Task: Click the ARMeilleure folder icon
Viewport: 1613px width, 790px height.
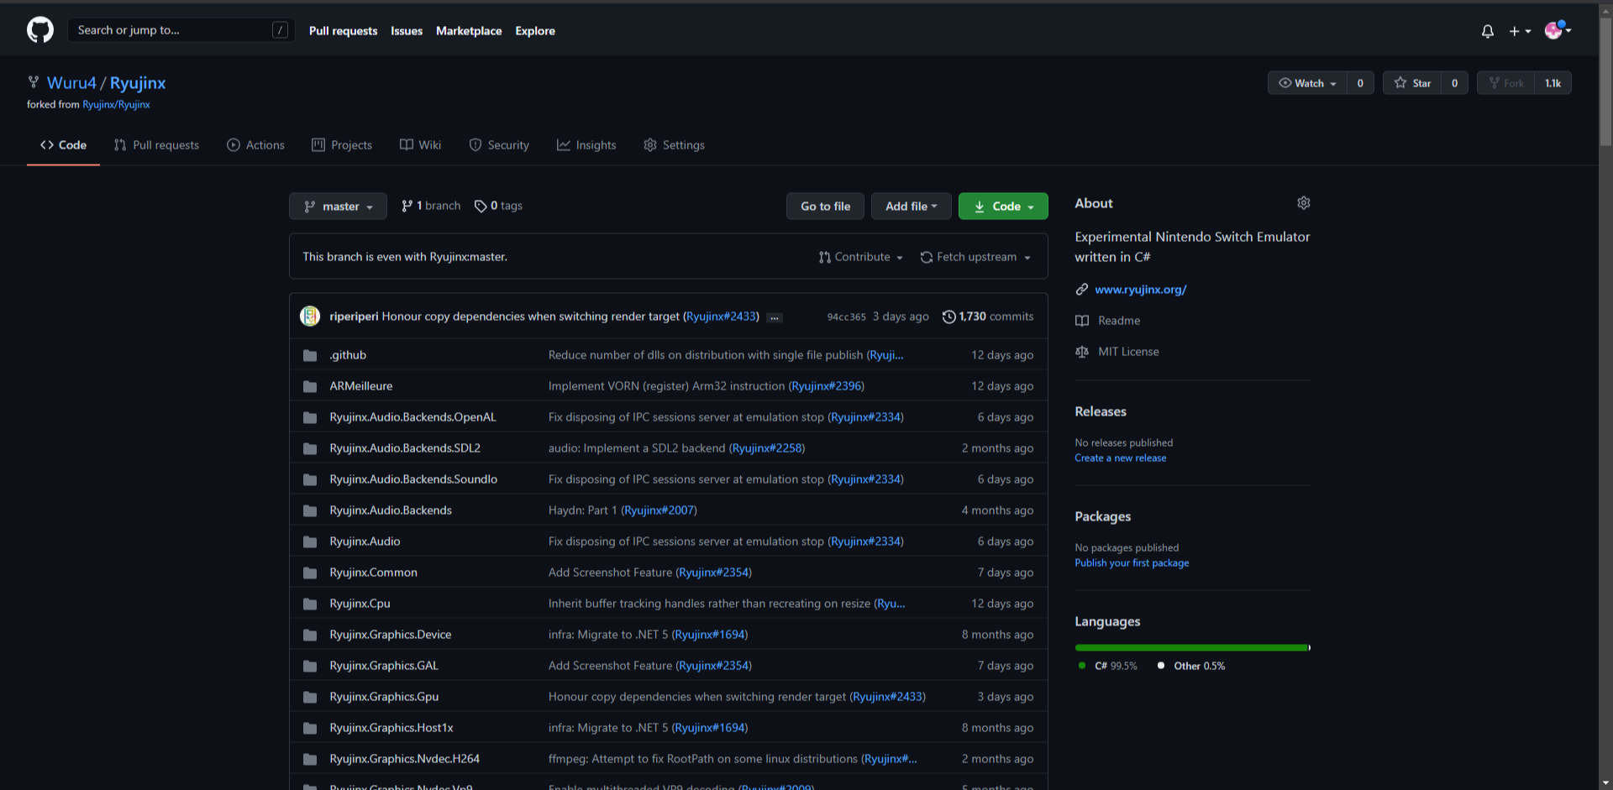Action: (x=310, y=386)
